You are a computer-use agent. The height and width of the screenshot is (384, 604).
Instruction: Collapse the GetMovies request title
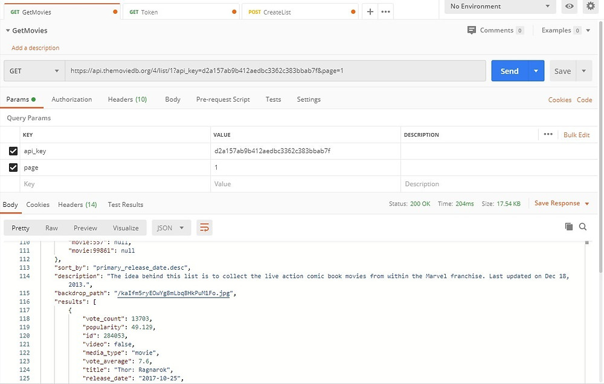click(x=8, y=30)
